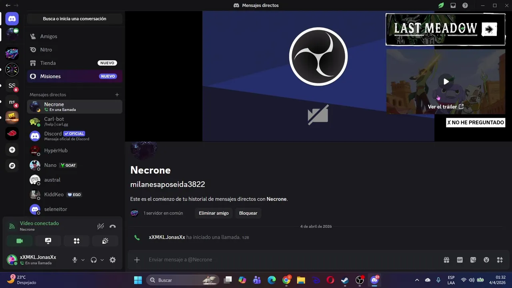This screenshot has height=288, width=512.
Task: Expand headphone output options chevron
Action: point(102,260)
